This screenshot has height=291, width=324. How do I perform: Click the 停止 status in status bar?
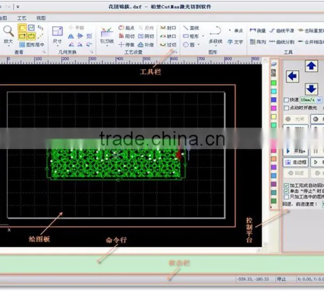coord(281,279)
